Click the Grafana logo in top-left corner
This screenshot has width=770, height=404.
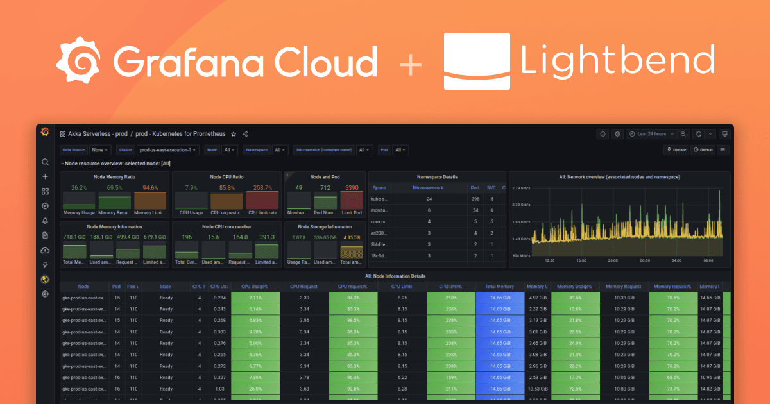pos(45,133)
